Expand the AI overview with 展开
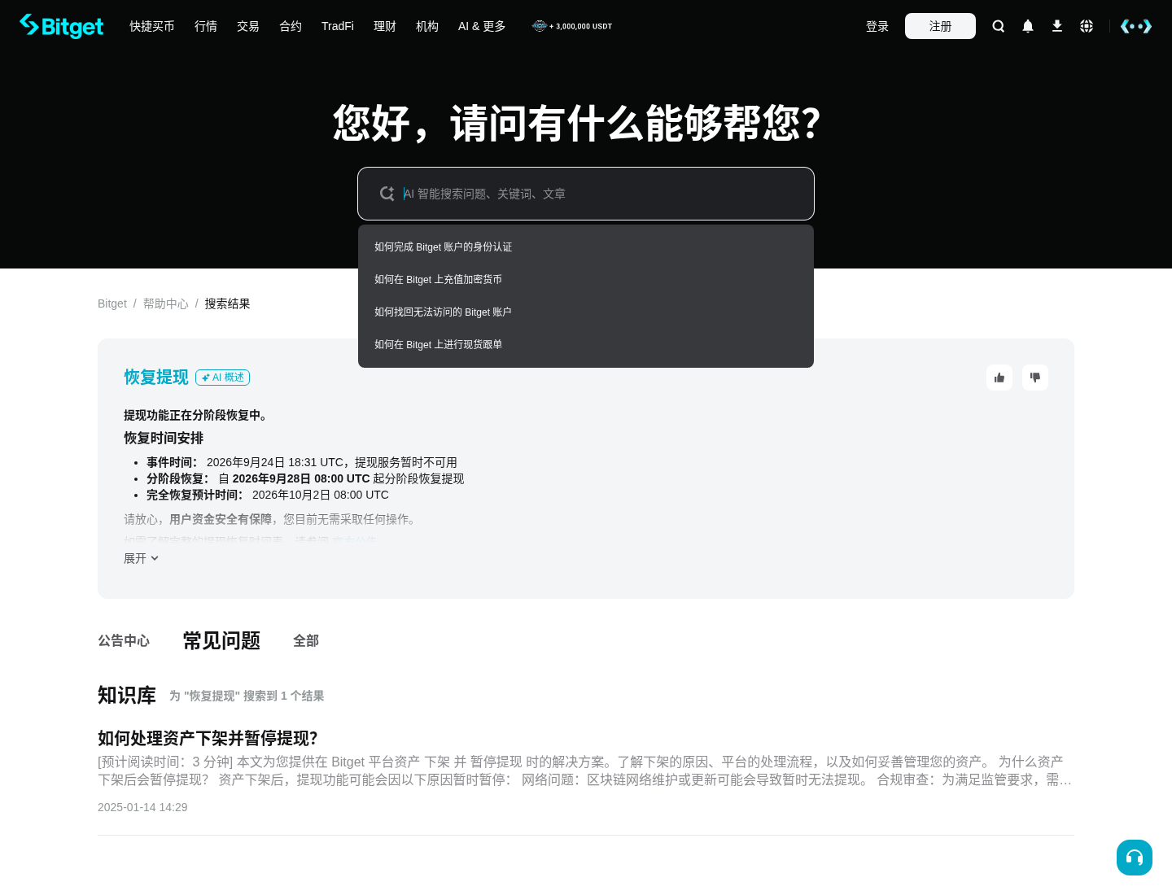The width and height of the screenshot is (1172, 895). pyautogui.click(x=141, y=558)
